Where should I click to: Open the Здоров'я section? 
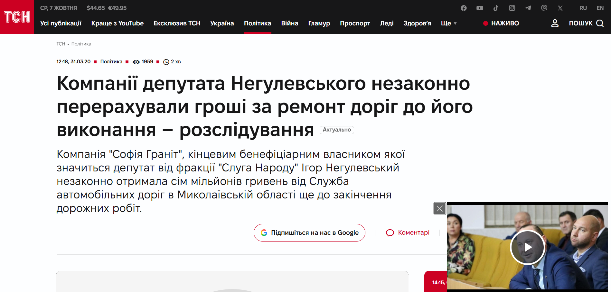coord(417,23)
